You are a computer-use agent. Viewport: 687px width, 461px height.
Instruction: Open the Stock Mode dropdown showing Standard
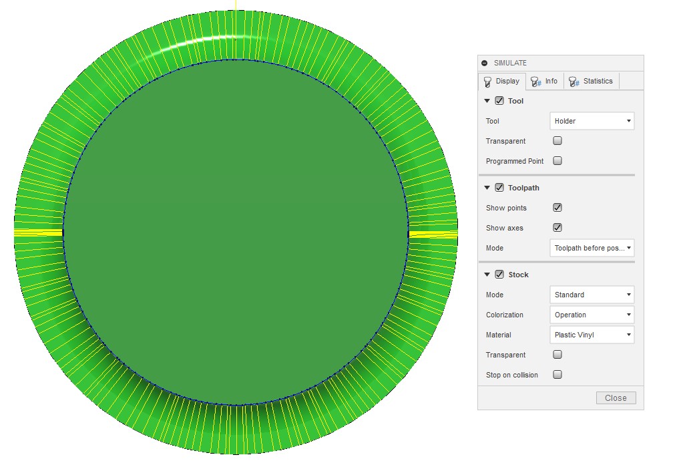(x=592, y=295)
